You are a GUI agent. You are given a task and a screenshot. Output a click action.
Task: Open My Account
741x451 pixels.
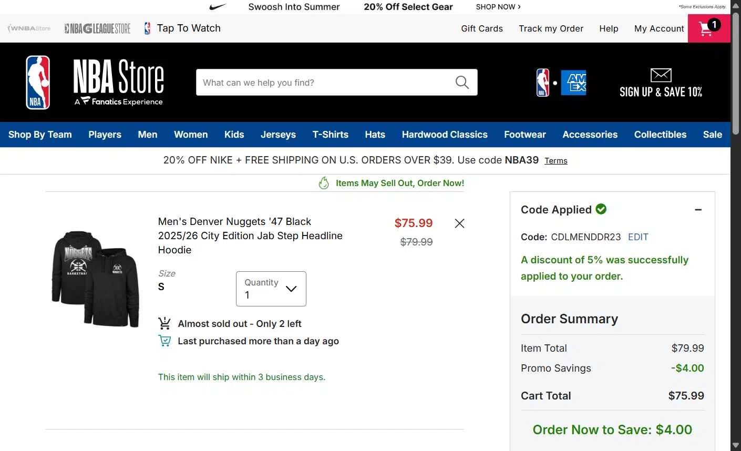(659, 28)
